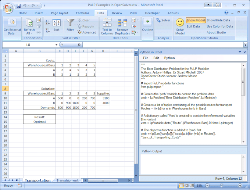Open the View ribbon tab
Image resolution: width=250 pixels, height=190 pixels.
[133, 13]
